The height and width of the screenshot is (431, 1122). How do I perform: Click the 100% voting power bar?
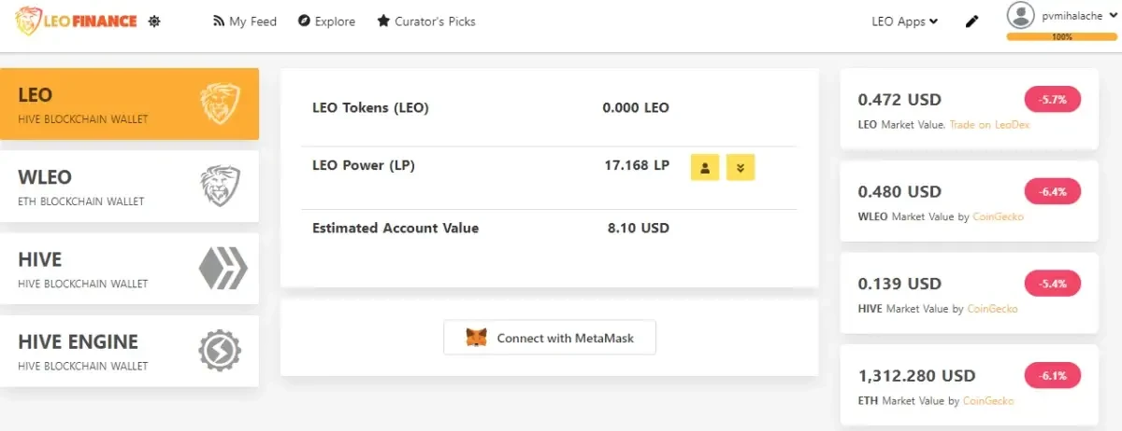(x=1062, y=37)
